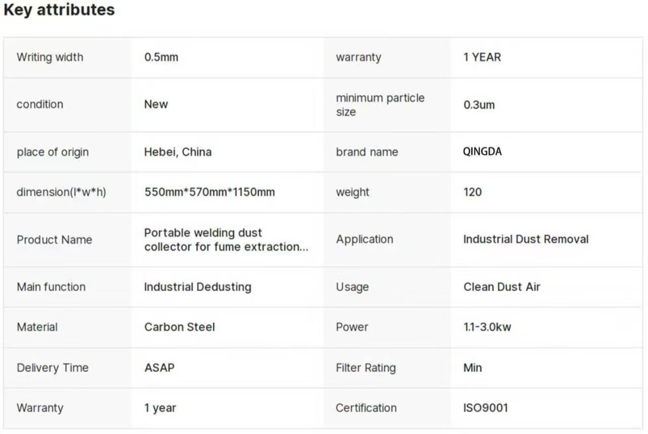Select the Industrial Dedusting value
Viewport: 648px width, 434px height.
coord(197,287)
